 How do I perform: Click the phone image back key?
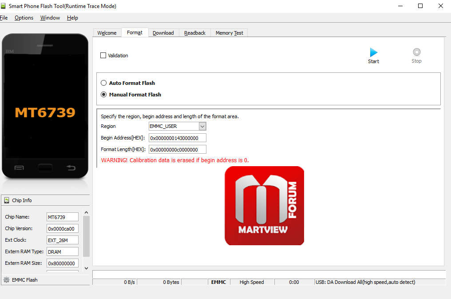click(71, 167)
